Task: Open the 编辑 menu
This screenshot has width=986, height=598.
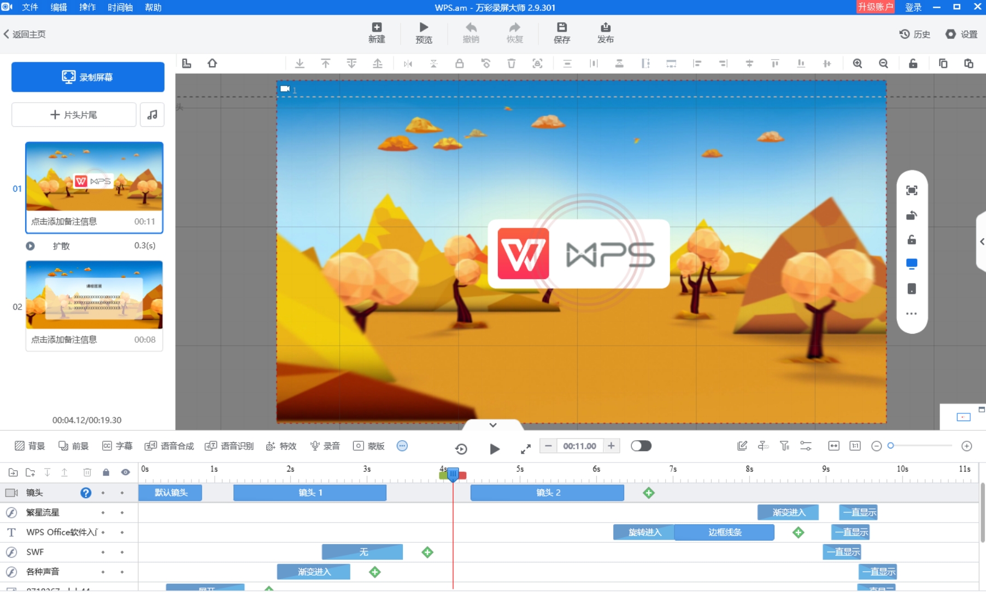Action: point(58,7)
